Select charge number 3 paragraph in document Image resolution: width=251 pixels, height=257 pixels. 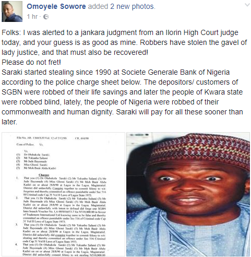click(x=61, y=233)
